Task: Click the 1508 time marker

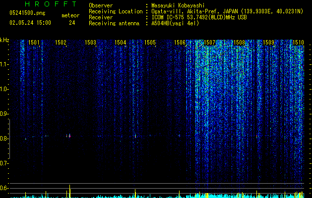Action: [x=239, y=43]
